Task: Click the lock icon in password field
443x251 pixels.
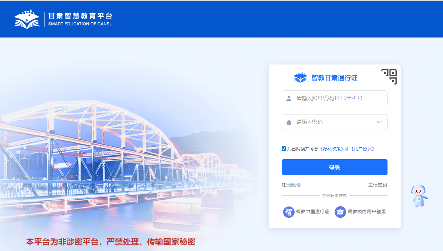Action: click(289, 122)
